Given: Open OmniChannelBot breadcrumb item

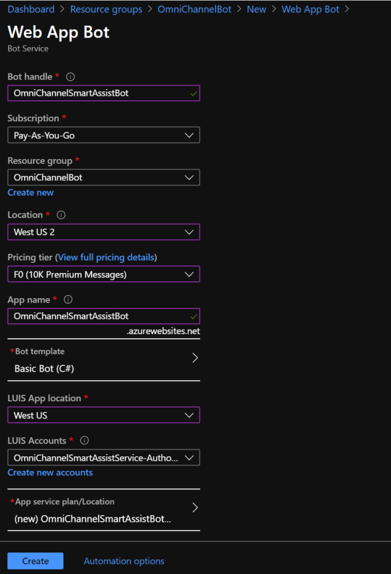Looking at the screenshot, I should click(194, 10).
